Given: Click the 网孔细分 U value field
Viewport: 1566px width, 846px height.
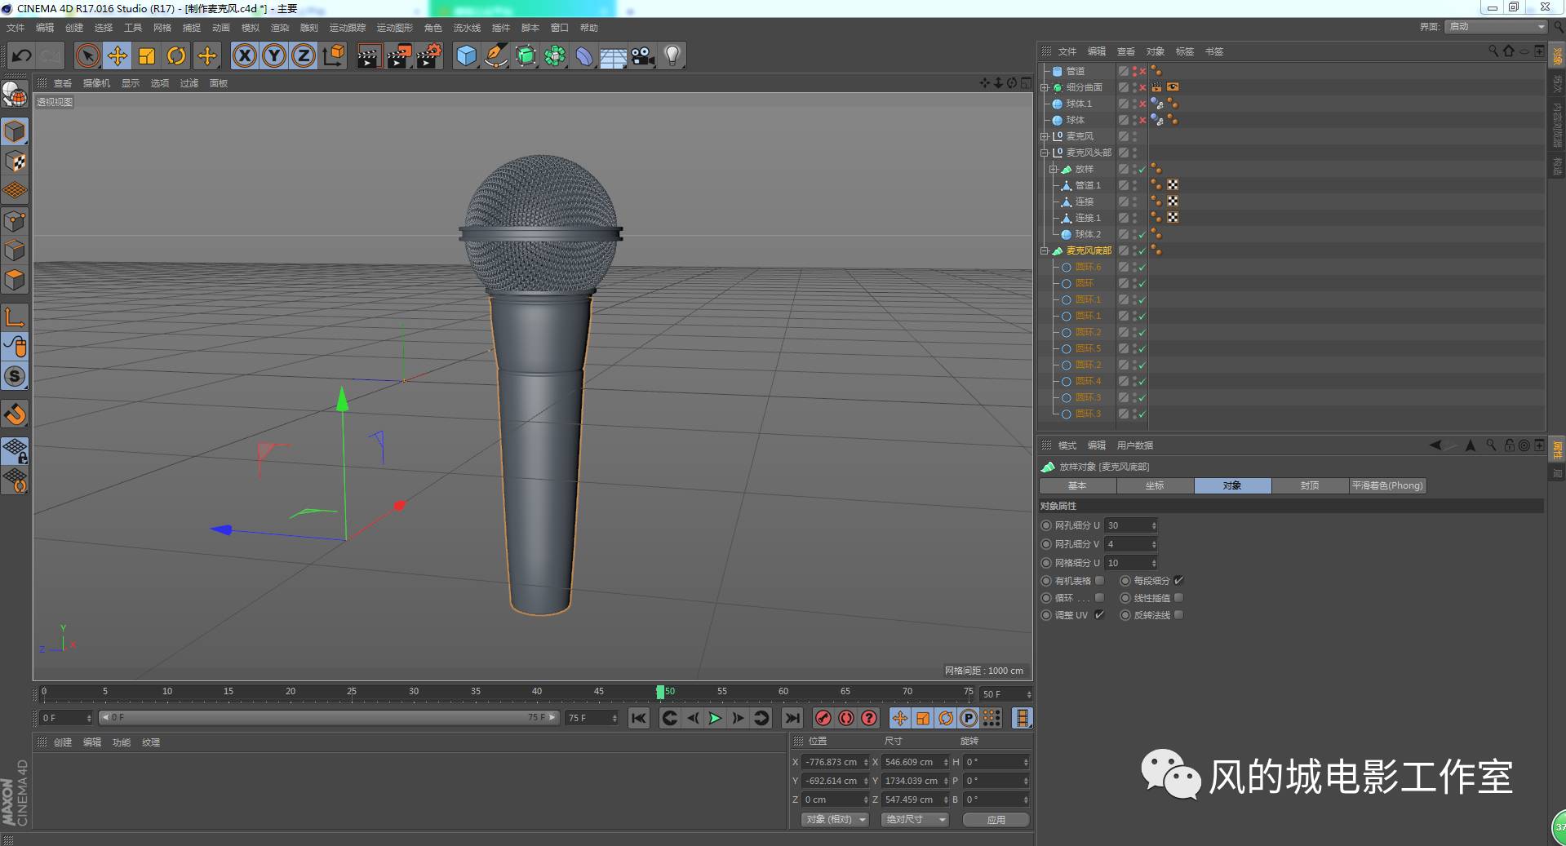Looking at the screenshot, I should [1126, 525].
